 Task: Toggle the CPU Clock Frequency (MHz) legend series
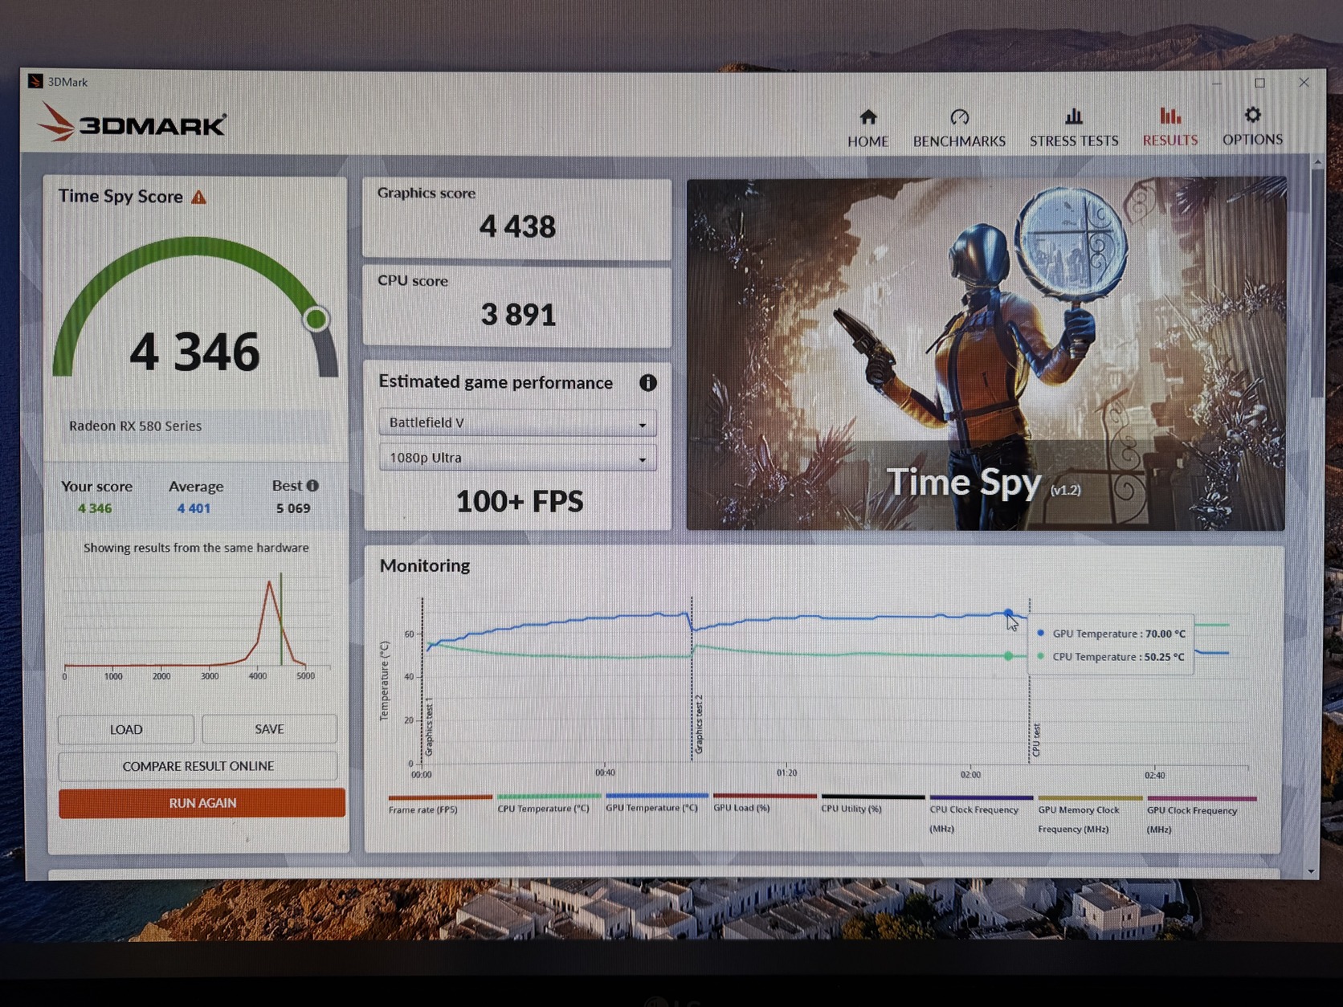coord(981,815)
